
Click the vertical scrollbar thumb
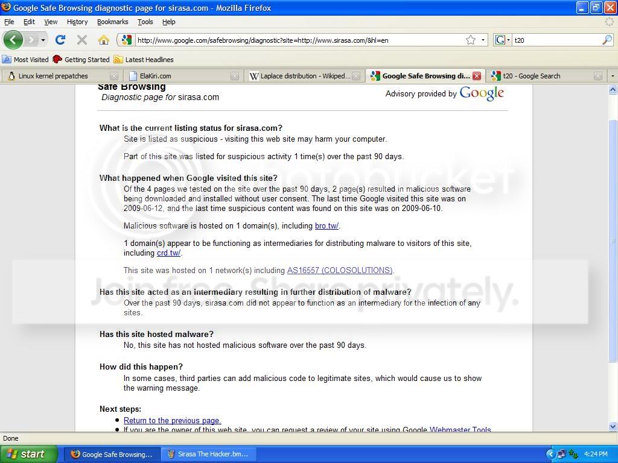(613, 240)
